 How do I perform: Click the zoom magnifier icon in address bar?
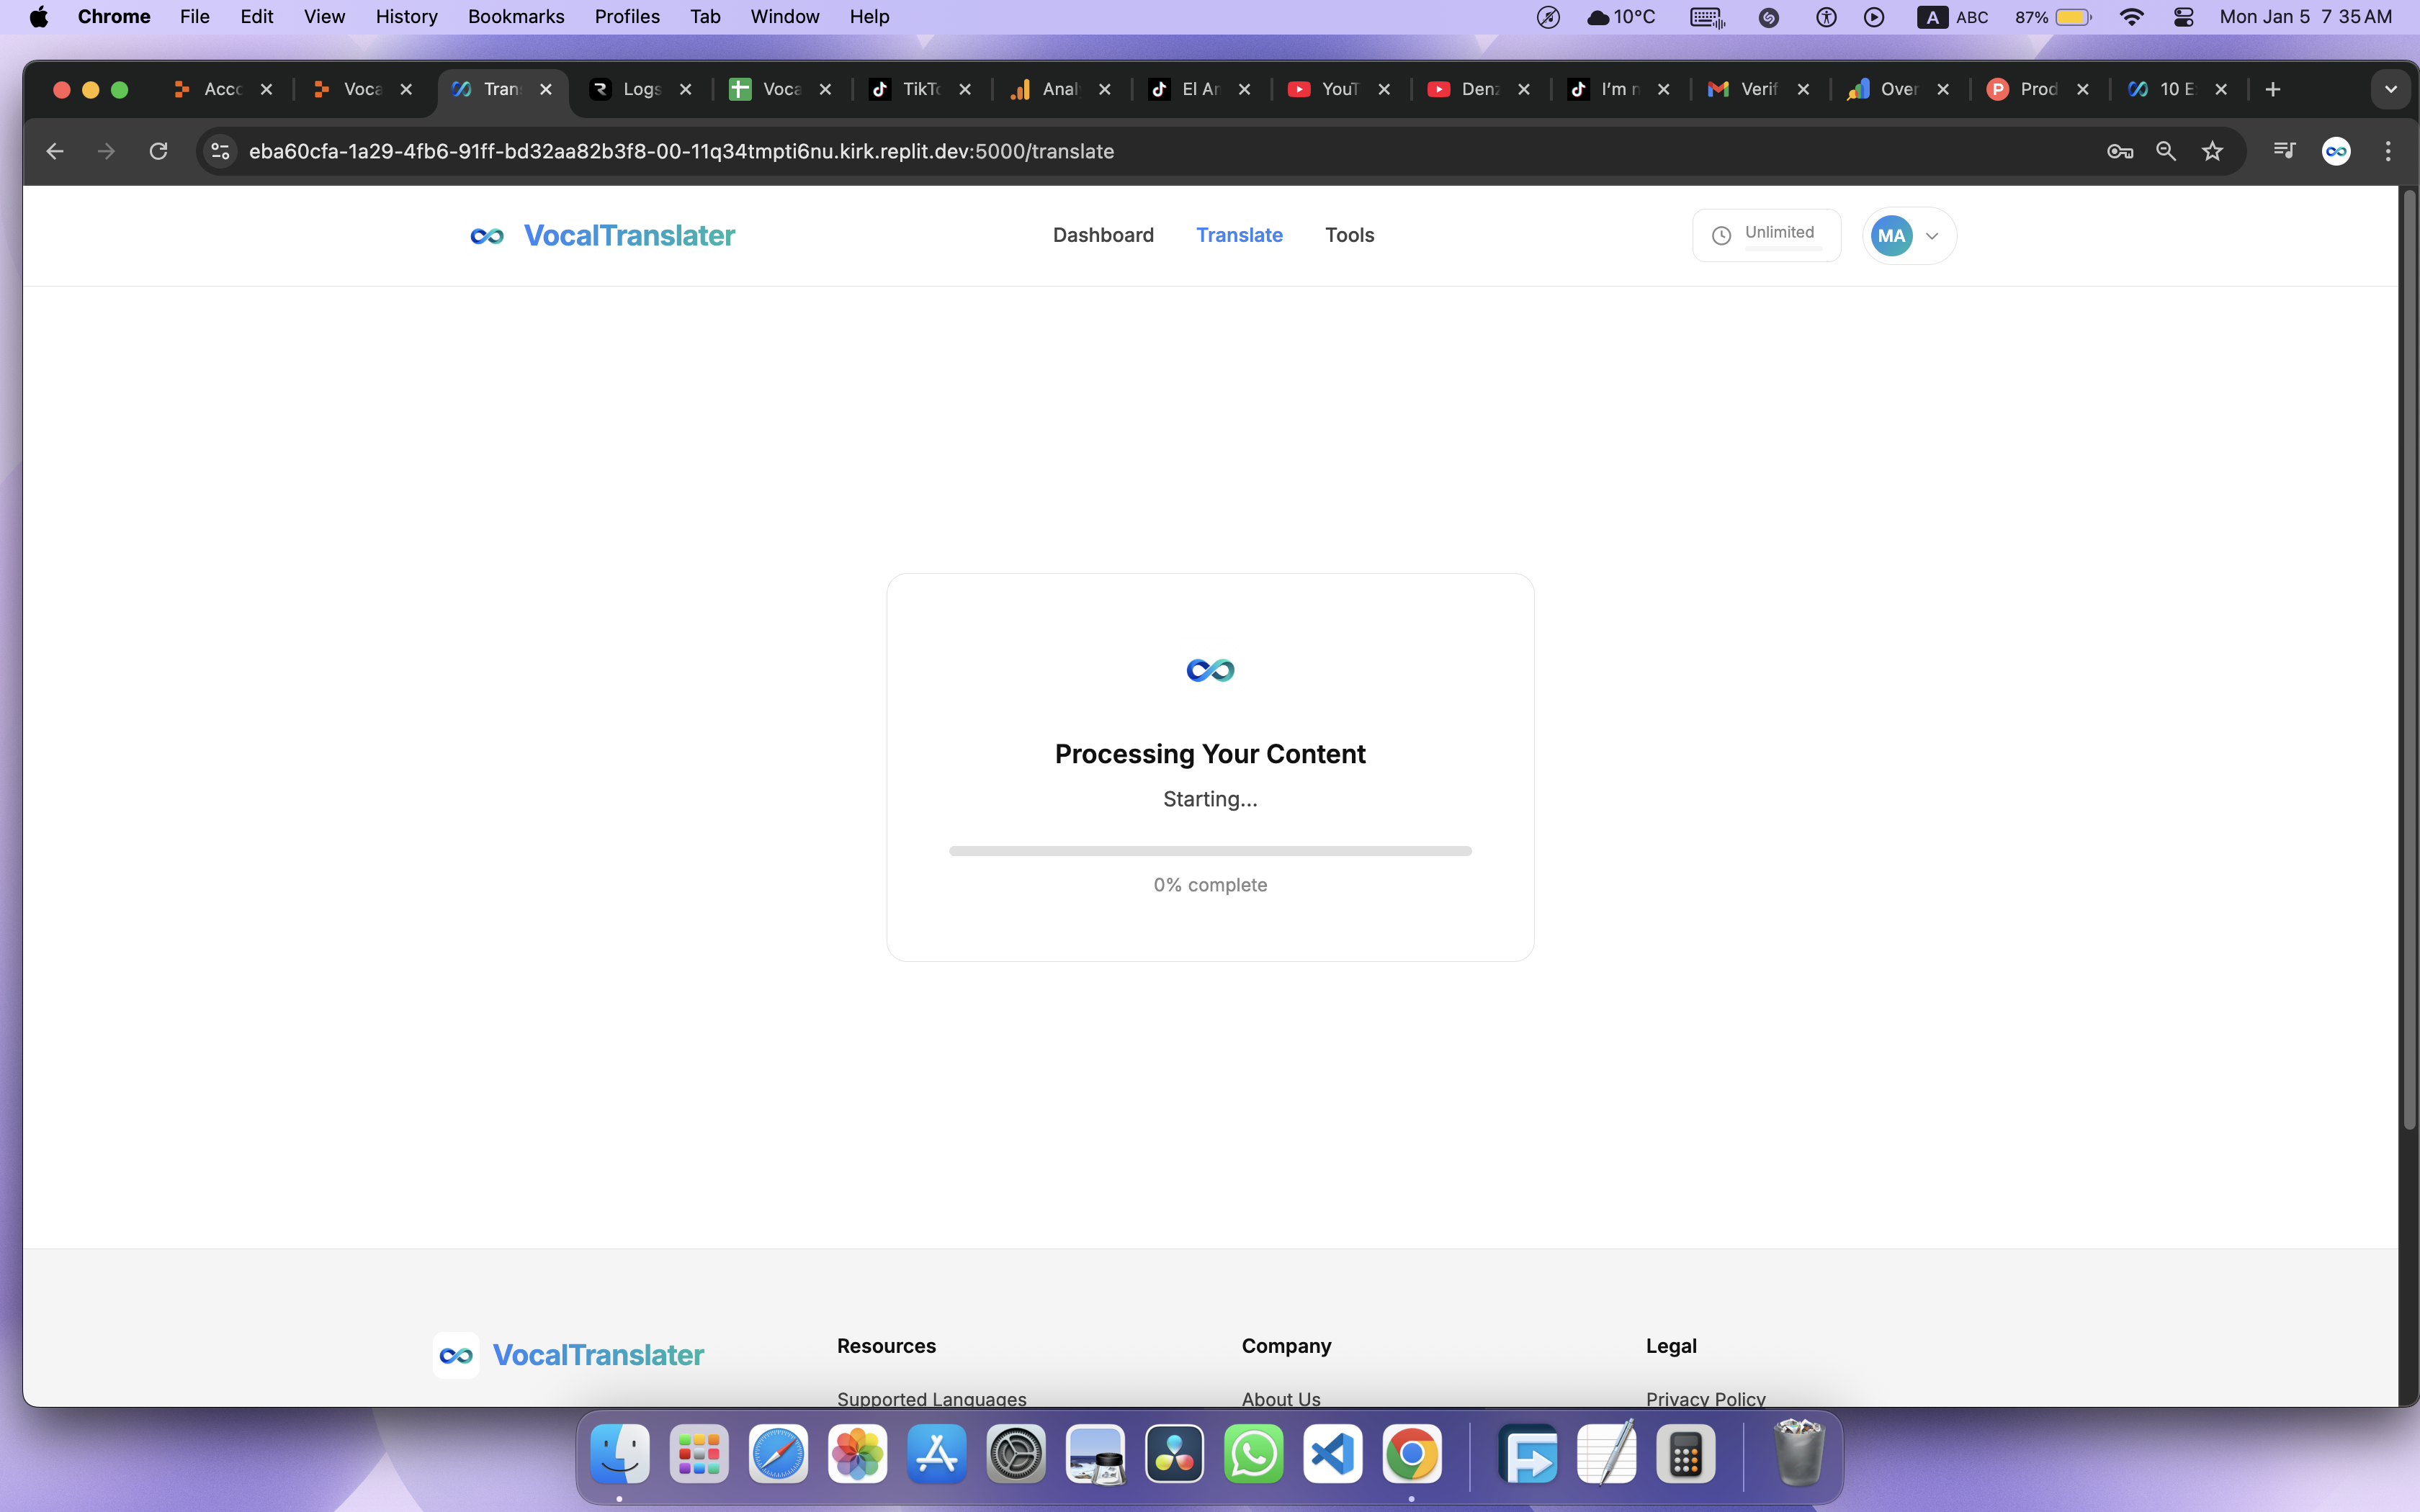point(2166,151)
